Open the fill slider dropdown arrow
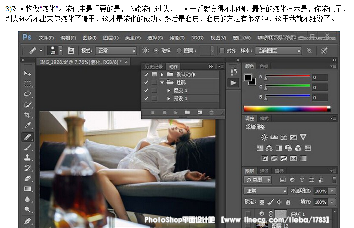 tap(332, 202)
